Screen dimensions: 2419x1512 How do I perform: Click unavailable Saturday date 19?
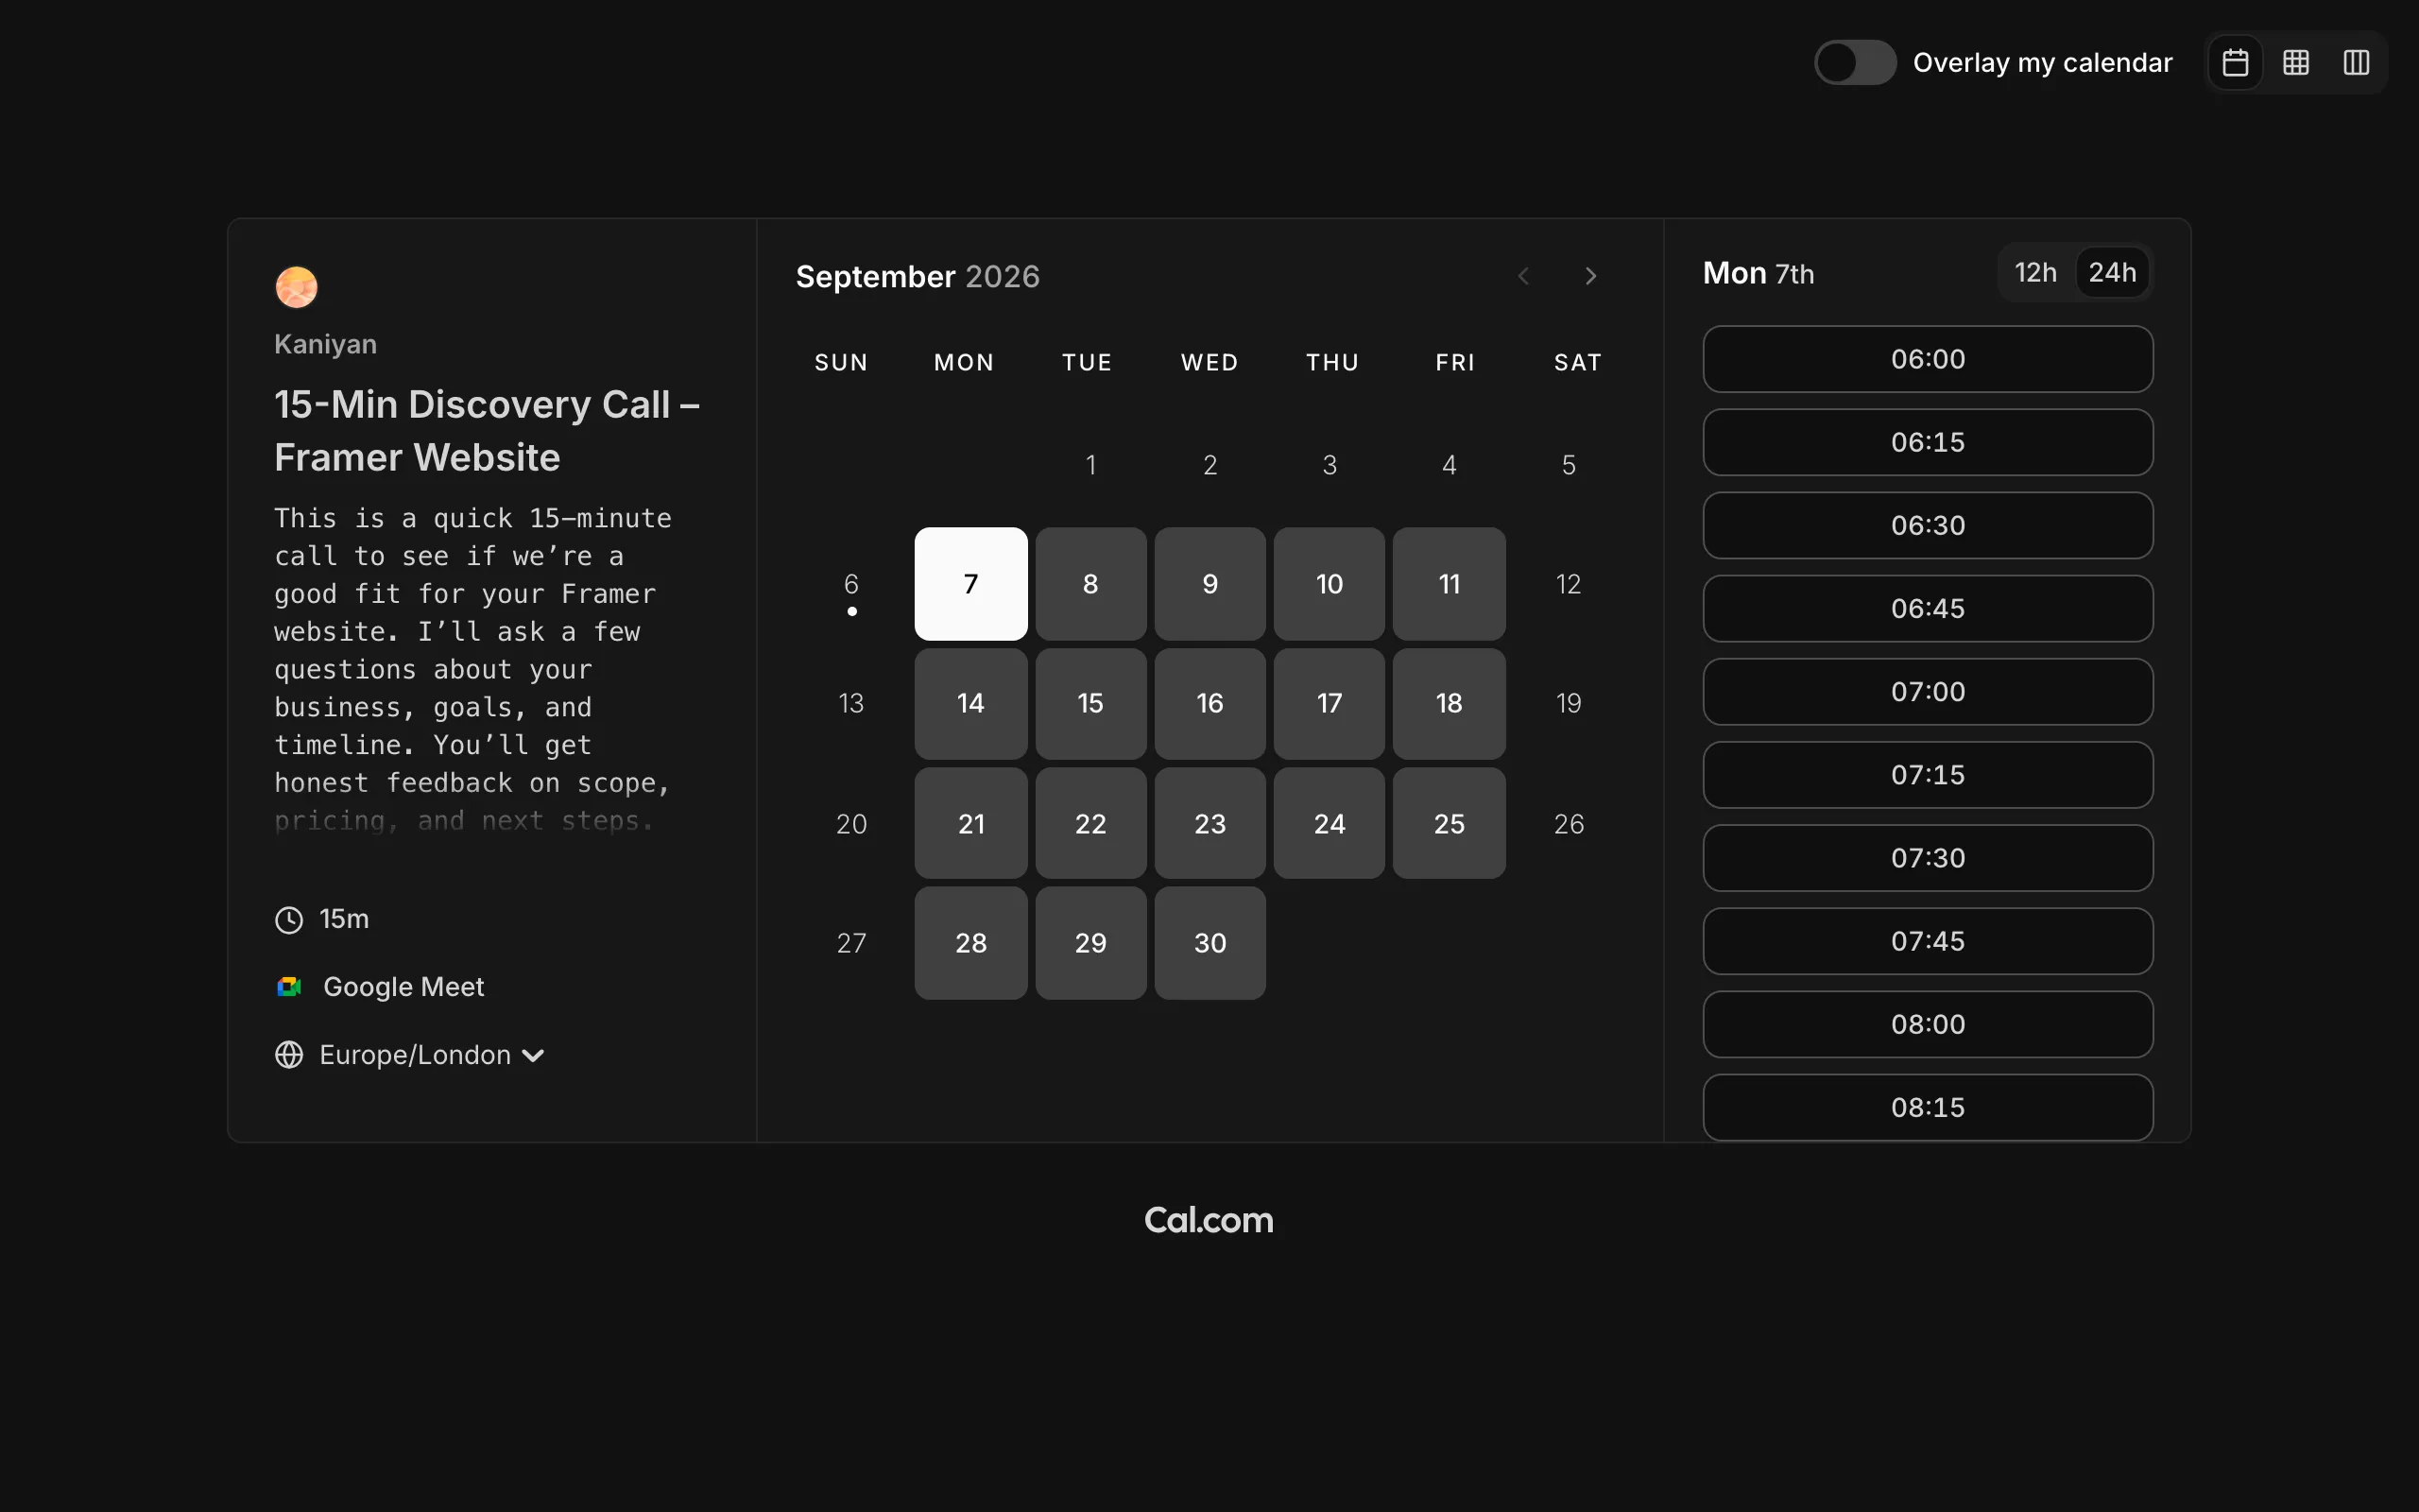click(1569, 704)
